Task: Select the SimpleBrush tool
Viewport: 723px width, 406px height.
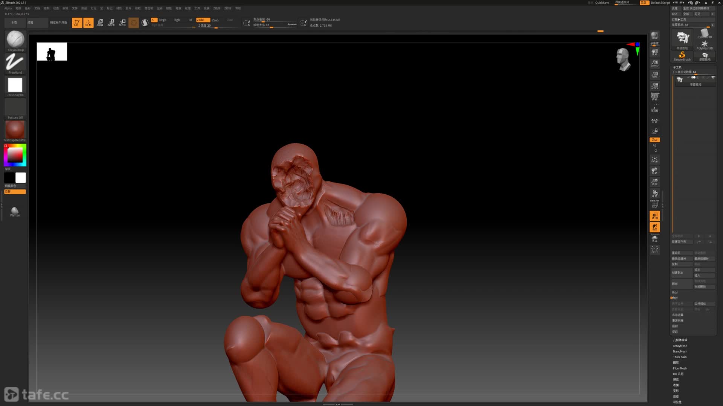Action: (682, 56)
